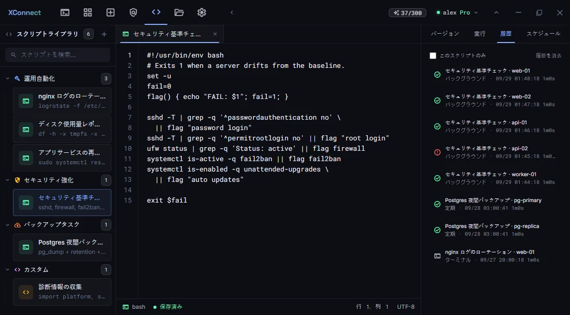Open history entry for worker-01 security check
Screen dimensions: 570x315
[496, 178]
